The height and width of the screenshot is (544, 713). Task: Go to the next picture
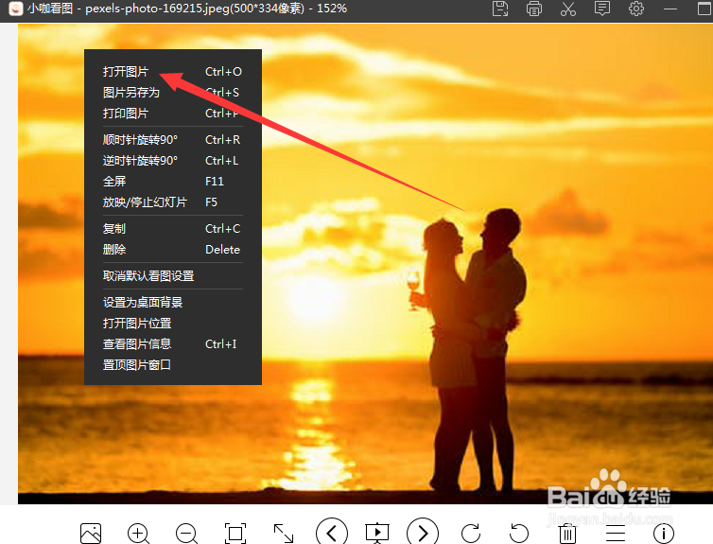tap(423, 532)
